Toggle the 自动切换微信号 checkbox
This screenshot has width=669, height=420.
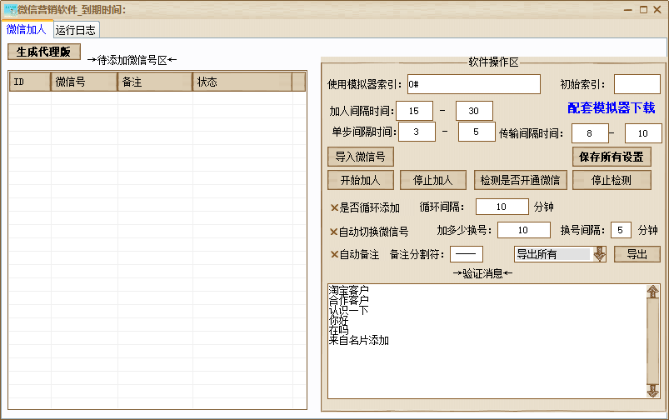point(335,232)
